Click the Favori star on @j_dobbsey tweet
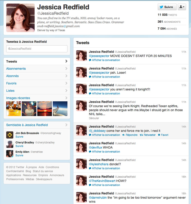This screenshot has height=204, width=191. (159, 135)
